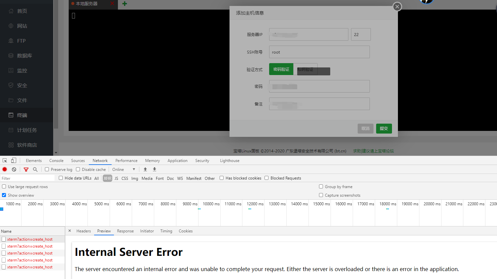Click the 密码 password field
Image resolution: width=497 pixels, height=279 pixels.
coord(319,86)
